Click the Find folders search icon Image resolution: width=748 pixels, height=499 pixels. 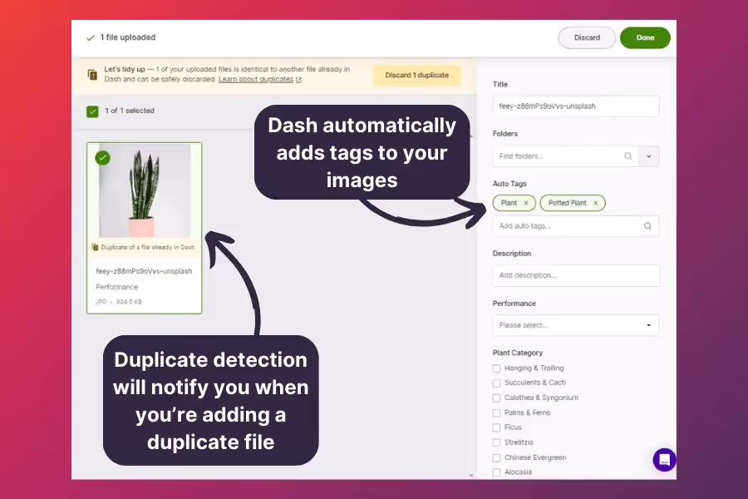tap(628, 156)
